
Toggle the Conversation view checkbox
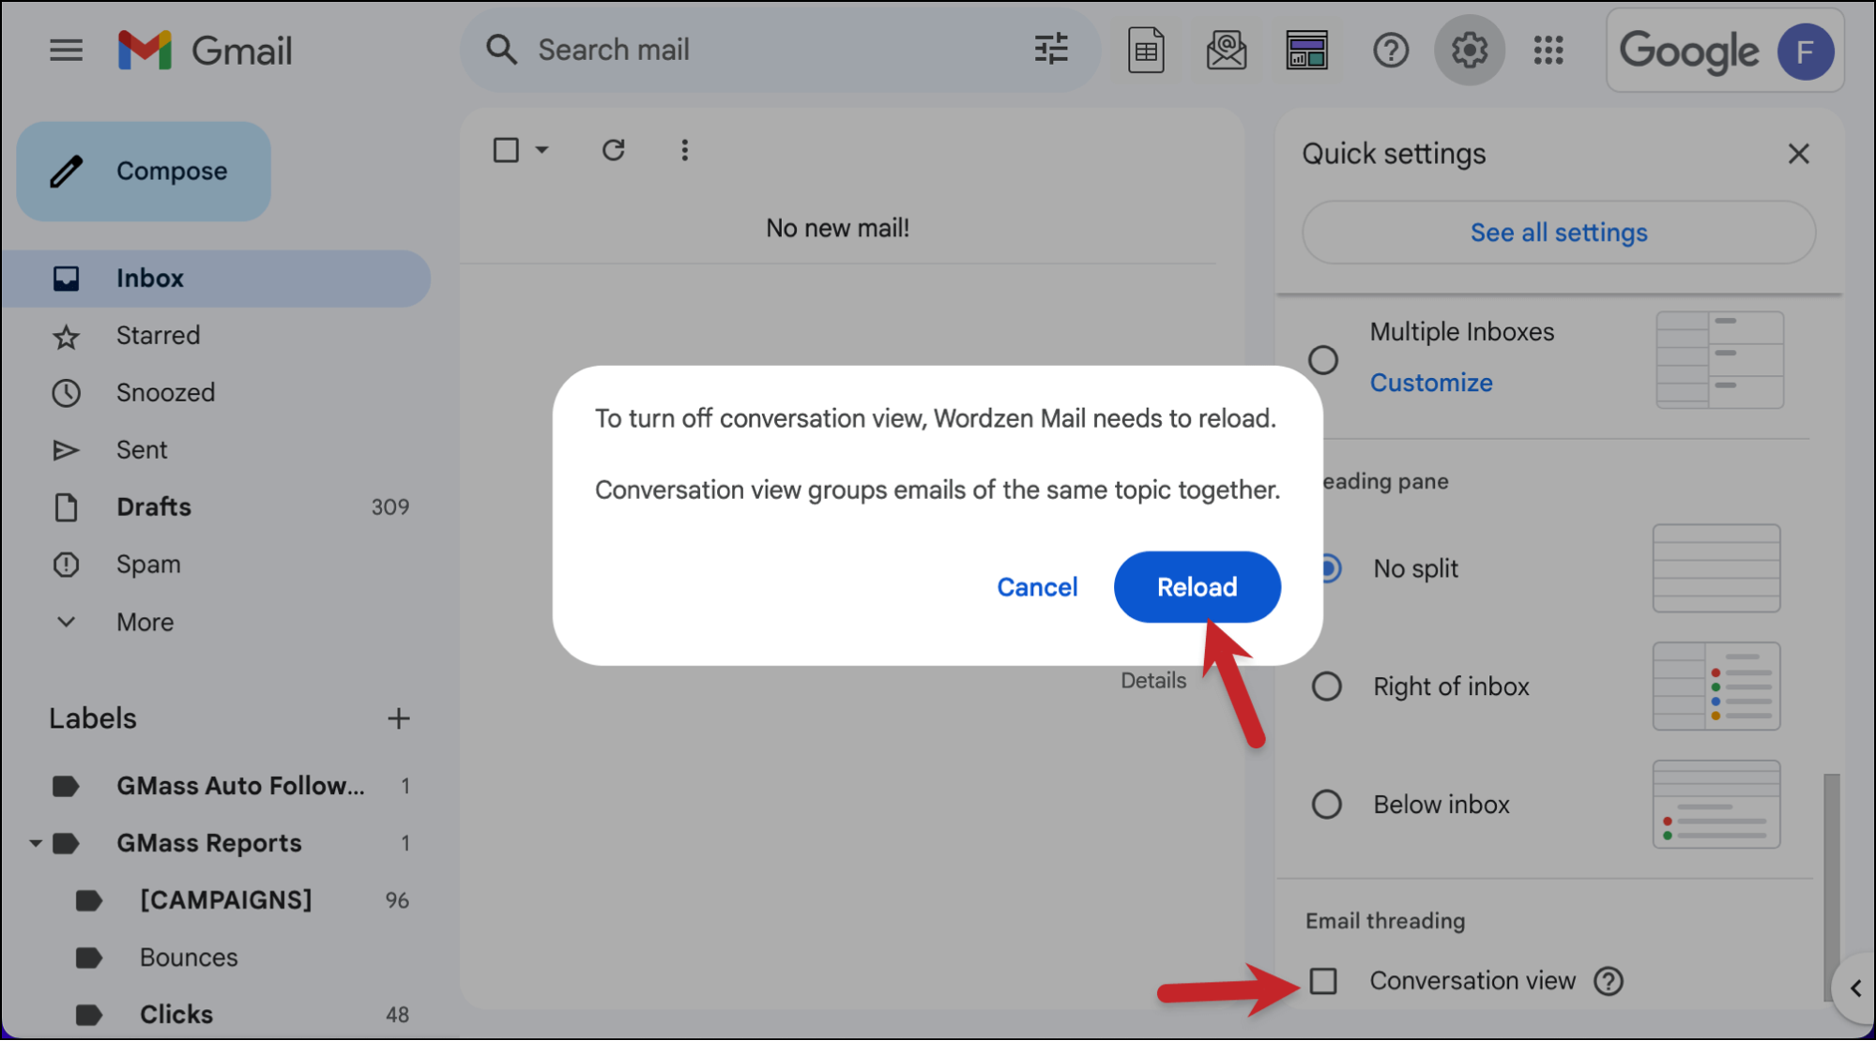(1323, 982)
